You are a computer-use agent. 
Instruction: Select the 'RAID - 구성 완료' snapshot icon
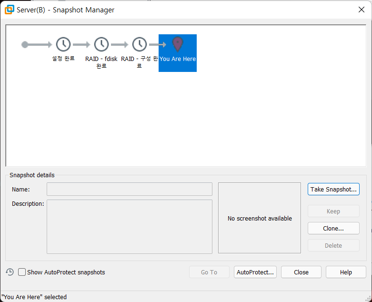(x=139, y=44)
